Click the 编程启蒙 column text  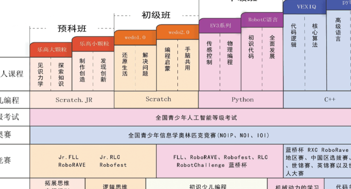[x=167, y=59]
